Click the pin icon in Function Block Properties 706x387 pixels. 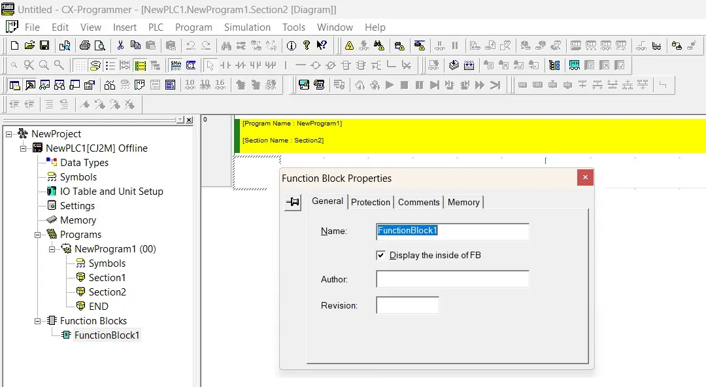[293, 202]
